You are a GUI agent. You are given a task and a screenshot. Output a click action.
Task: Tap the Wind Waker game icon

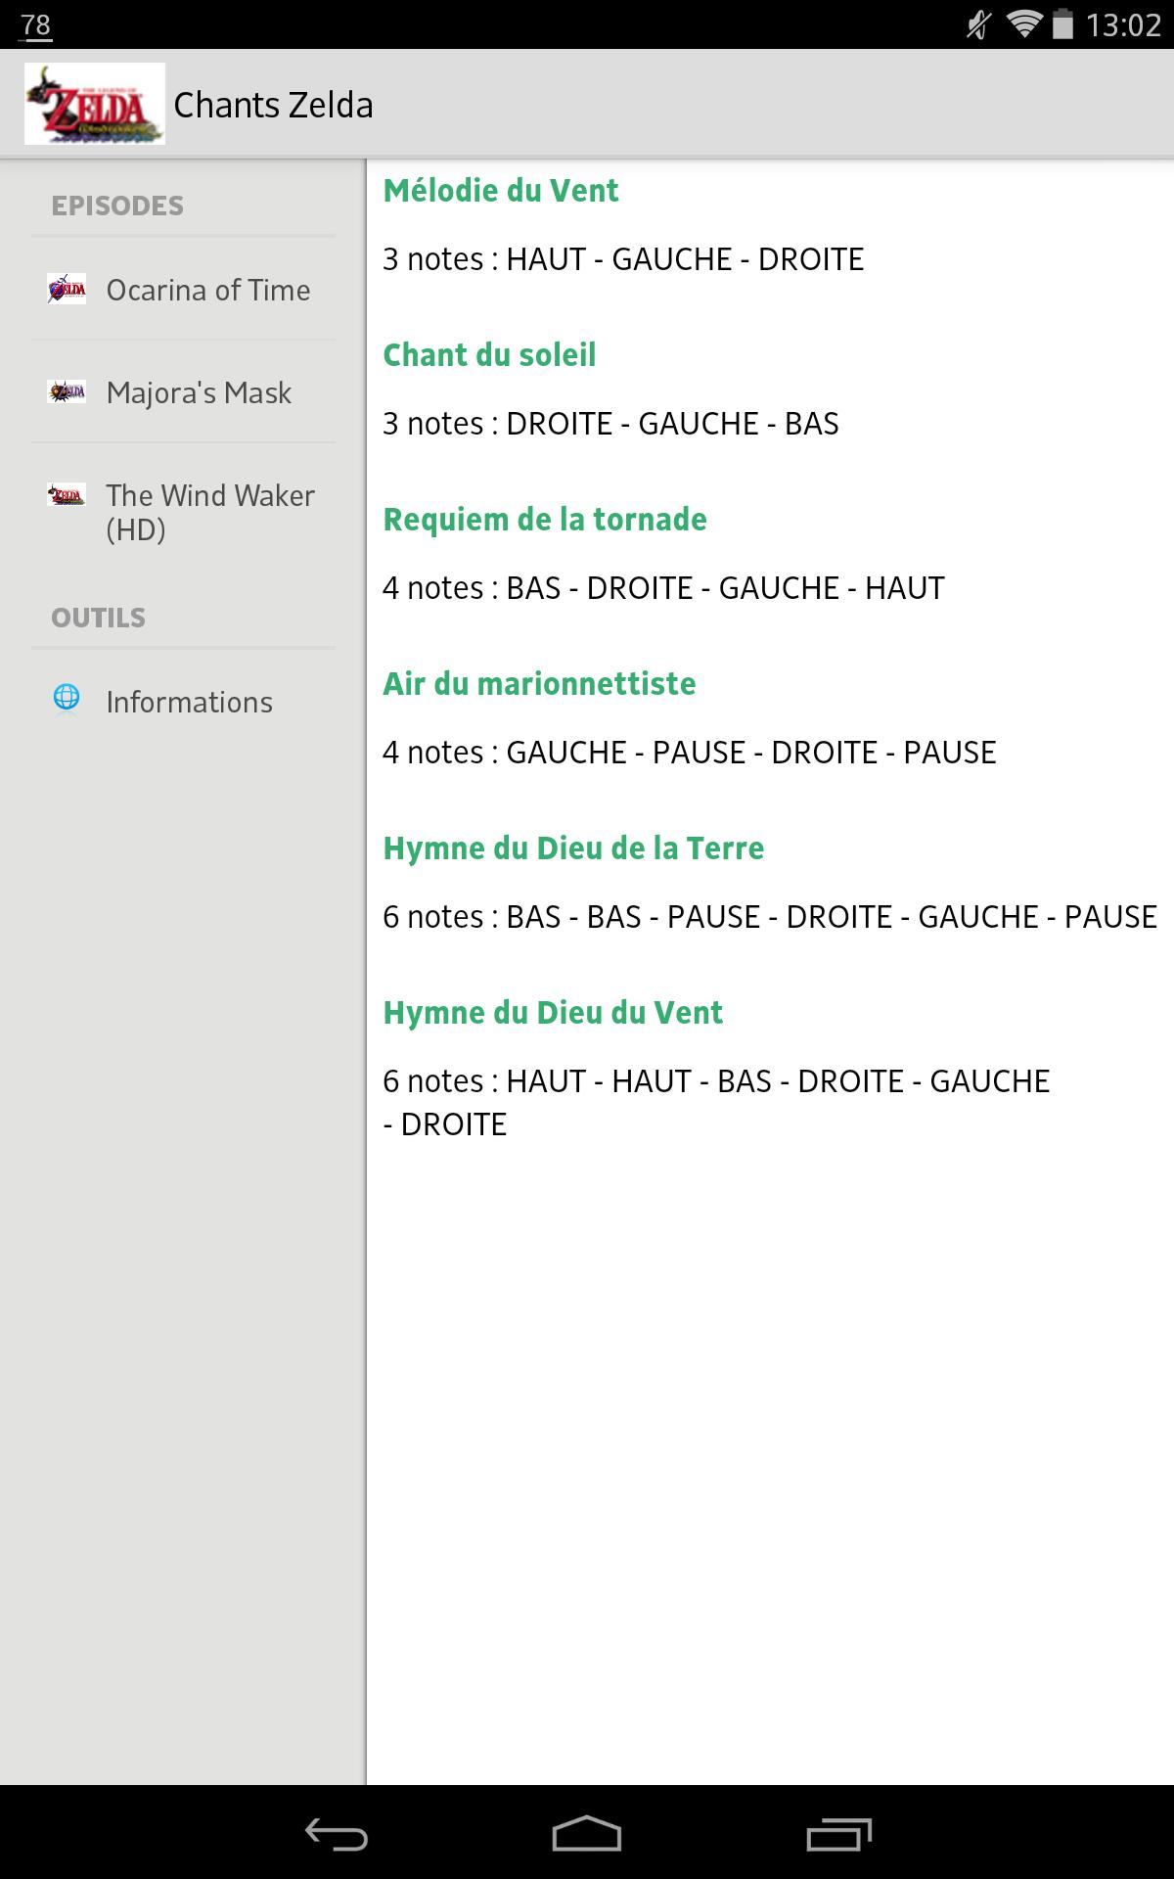tap(67, 495)
